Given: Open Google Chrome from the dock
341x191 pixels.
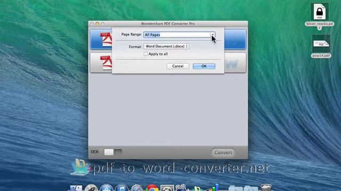Looking at the screenshot, I should pos(152,188).
